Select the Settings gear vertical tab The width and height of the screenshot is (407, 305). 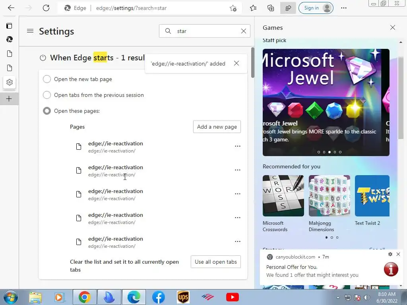coord(10,82)
